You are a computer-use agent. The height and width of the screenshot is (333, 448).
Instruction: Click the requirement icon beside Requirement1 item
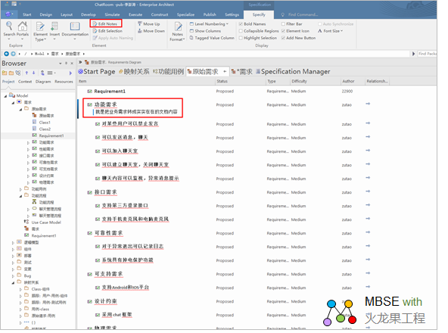click(89, 91)
